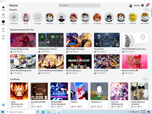Screen dimensions: 152x114
Task: Open Dress To Impress thumbnail
Action: tap(135, 61)
